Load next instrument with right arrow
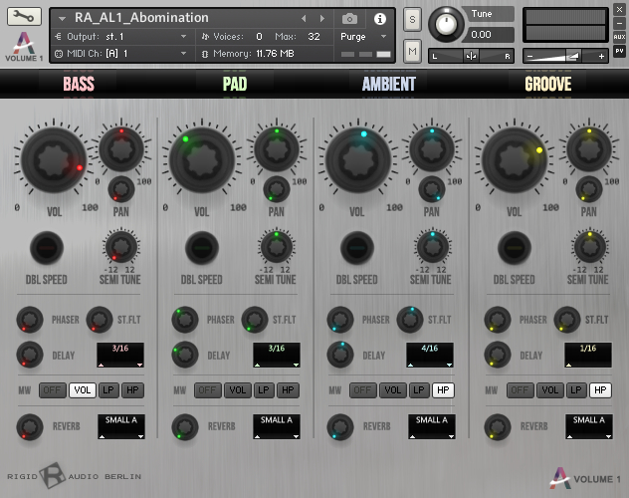 pos(321,19)
